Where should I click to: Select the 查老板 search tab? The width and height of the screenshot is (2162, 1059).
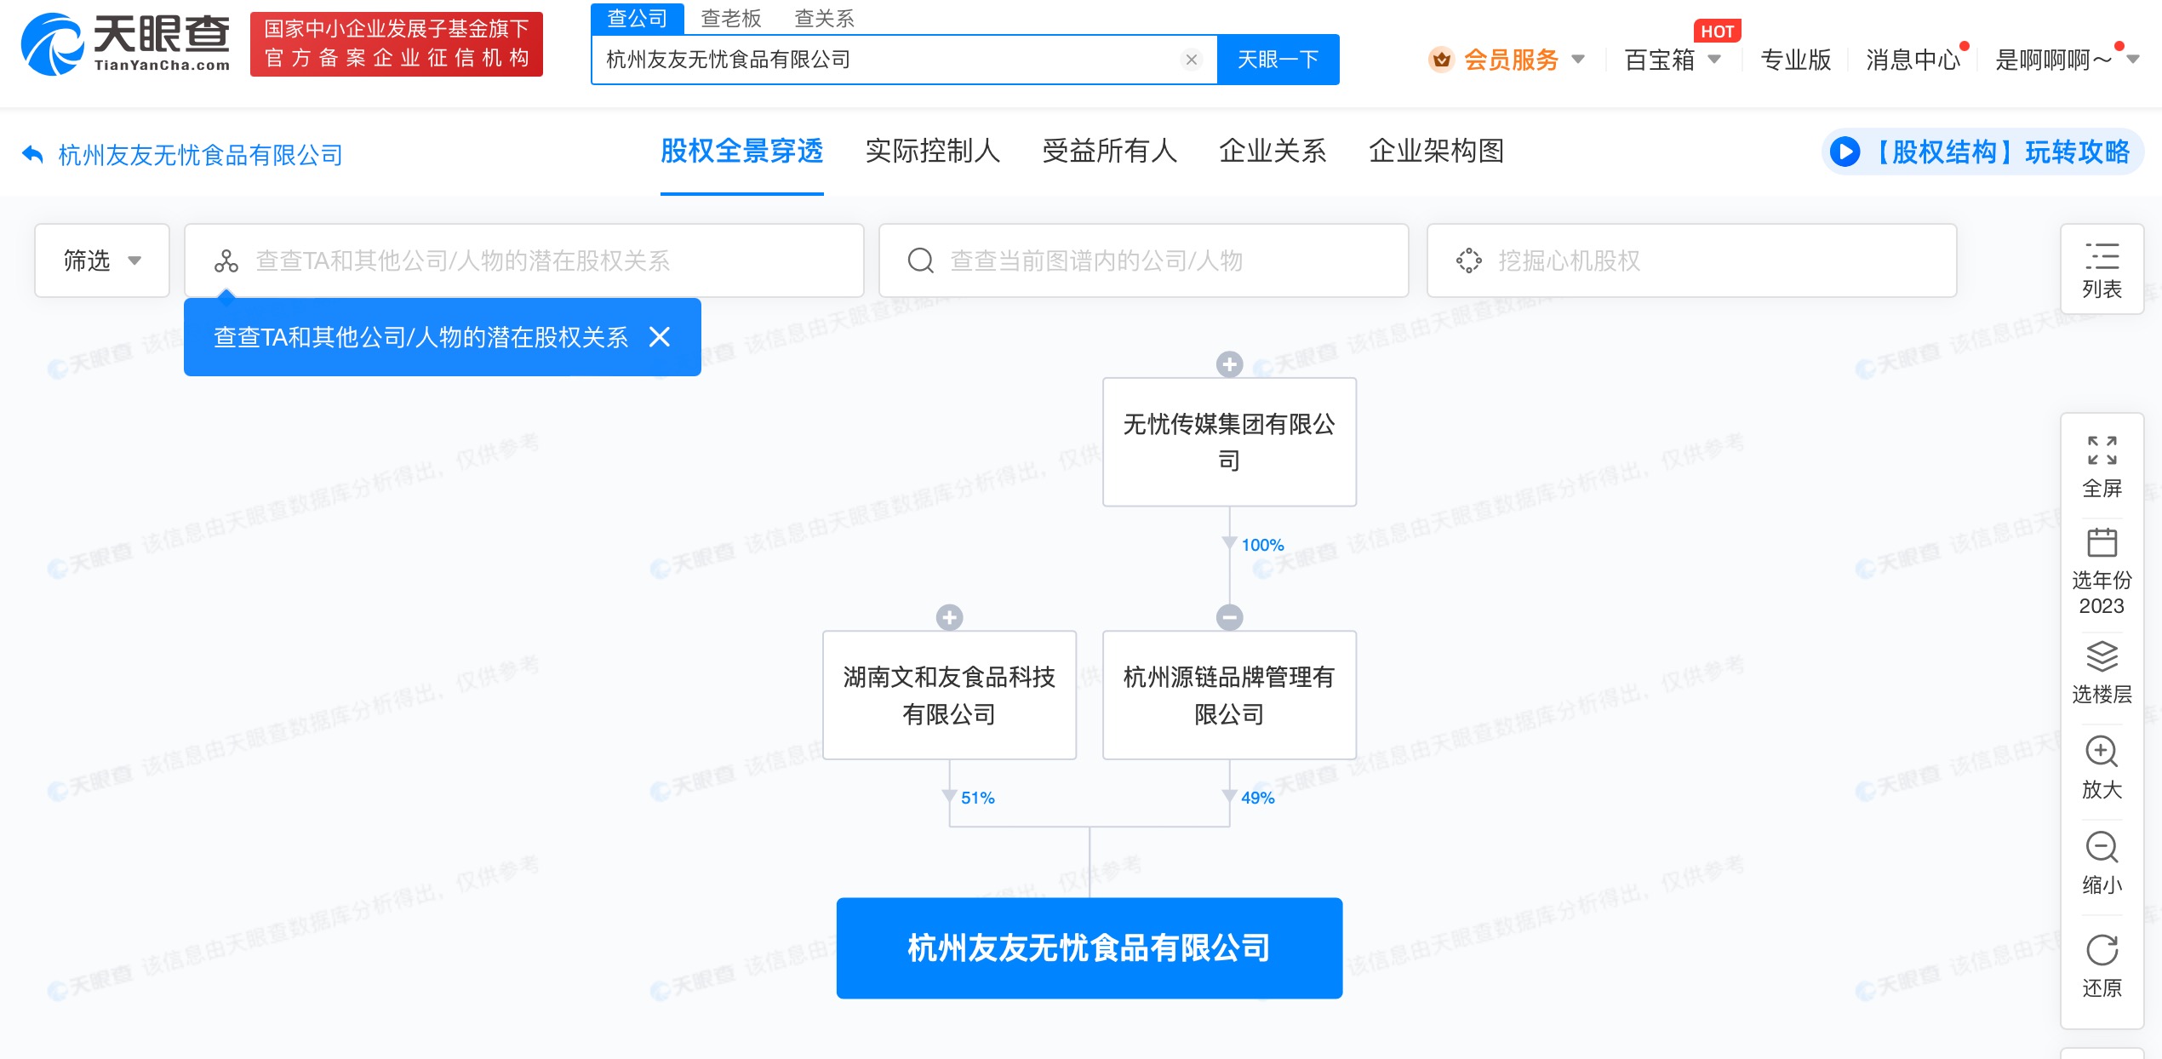click(x=731, y=18)
